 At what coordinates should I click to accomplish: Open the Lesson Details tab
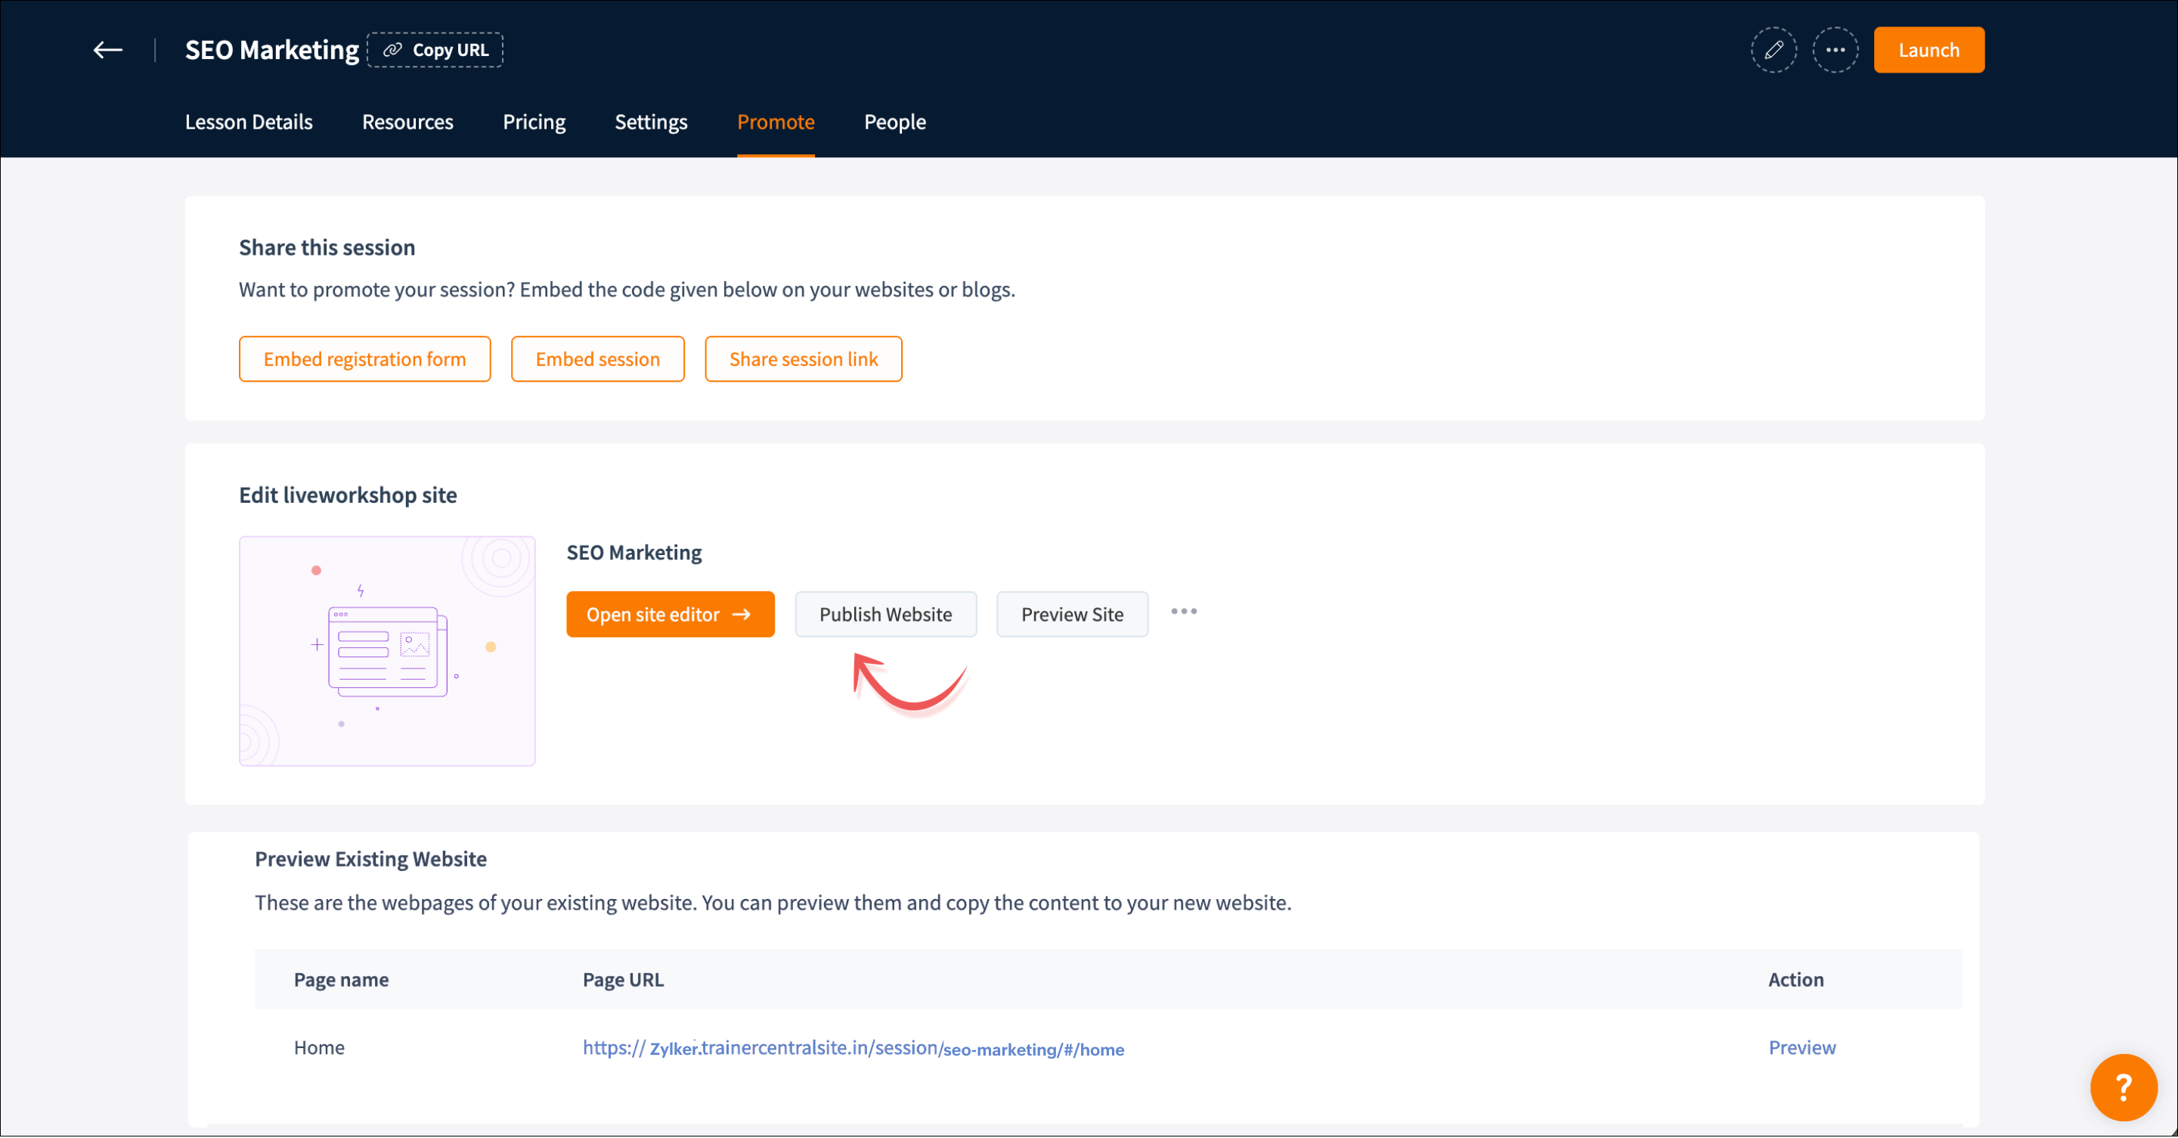point(249,122)
